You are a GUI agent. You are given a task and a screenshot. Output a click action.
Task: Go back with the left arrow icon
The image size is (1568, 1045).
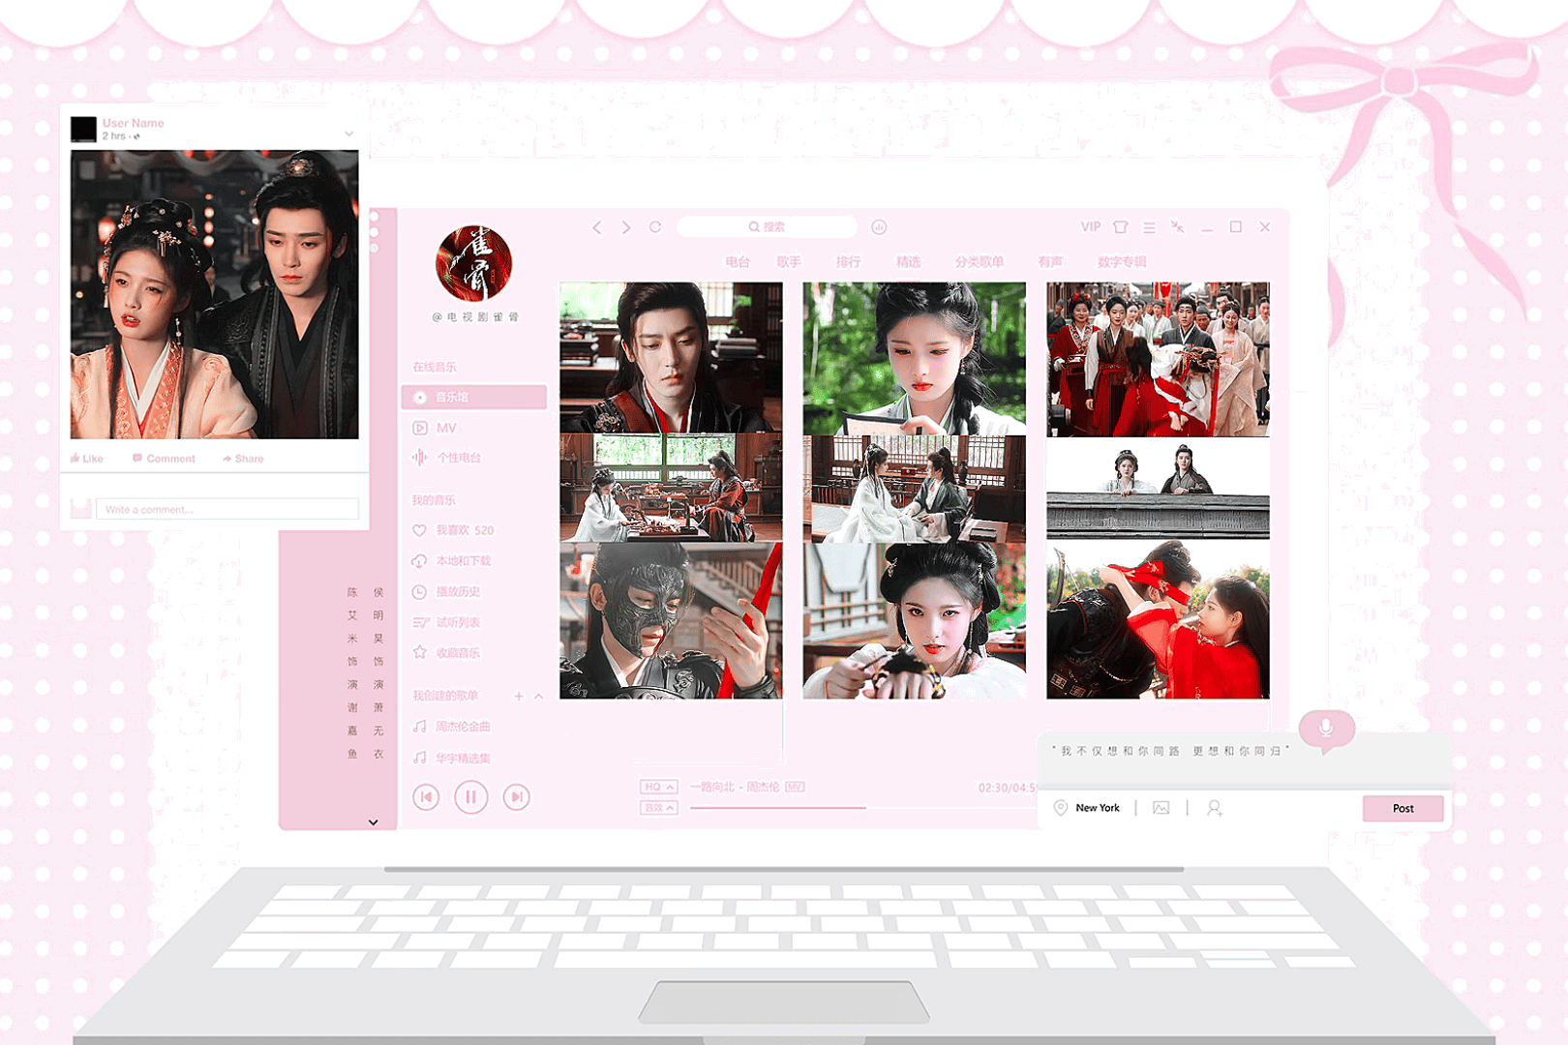[597, 227]
